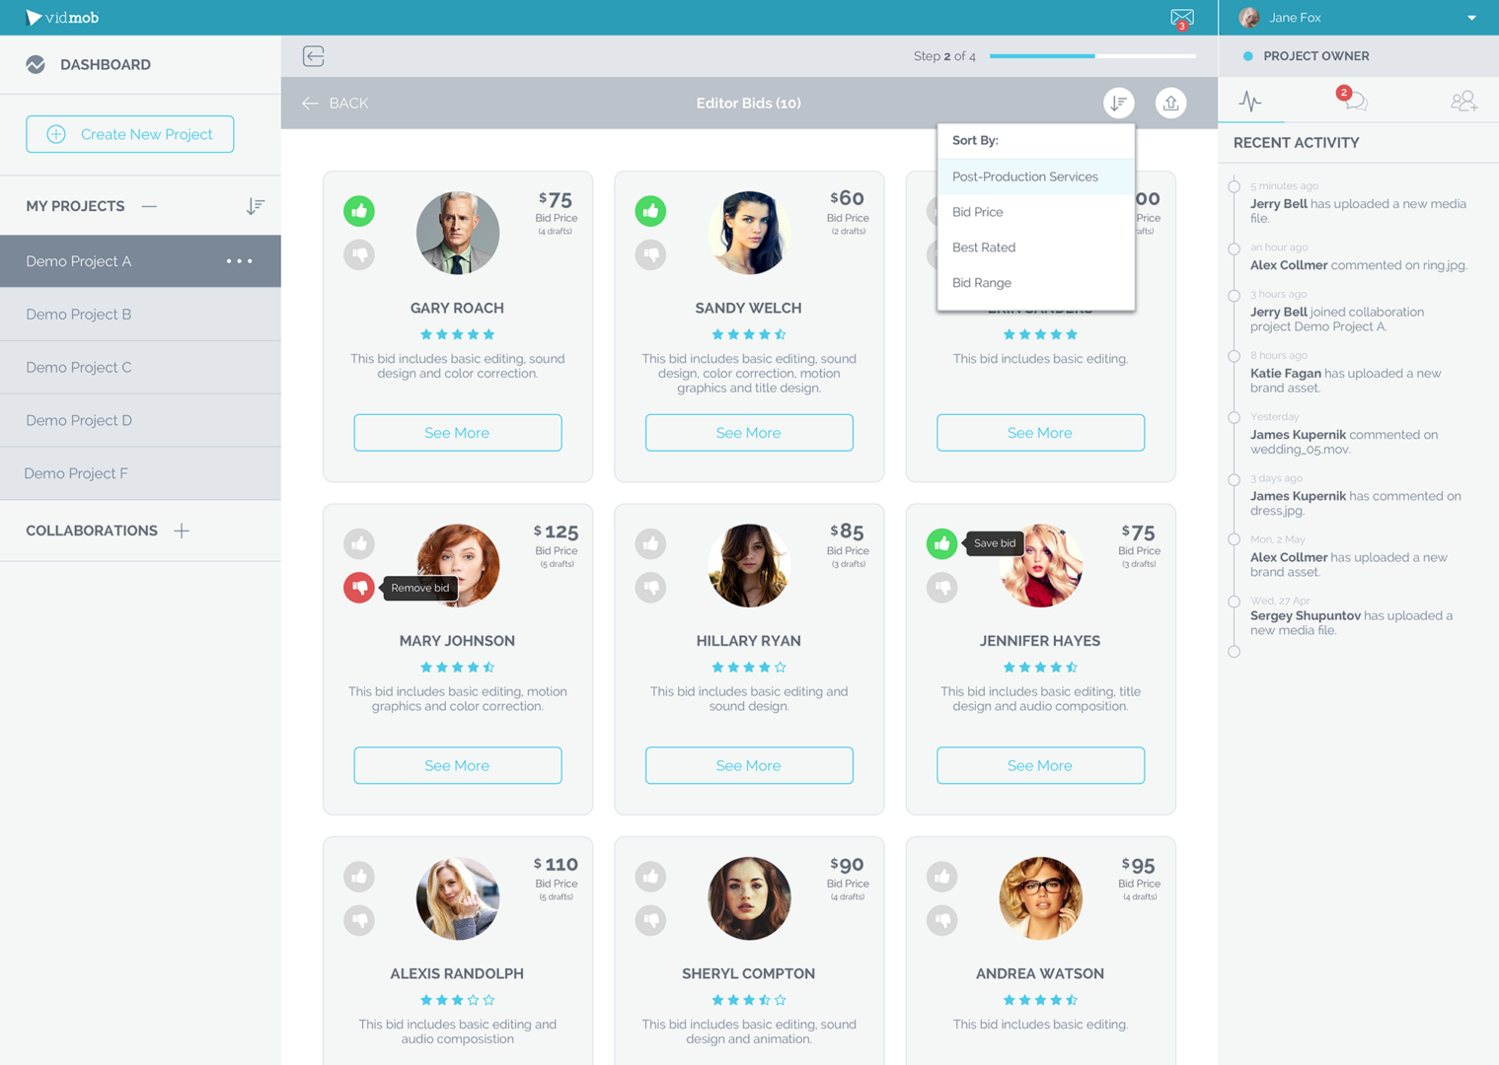Click the sort icon beside My Projects
Image resolution: width=1499 pixels, height=1065 pixels.
tap(255, 205)
